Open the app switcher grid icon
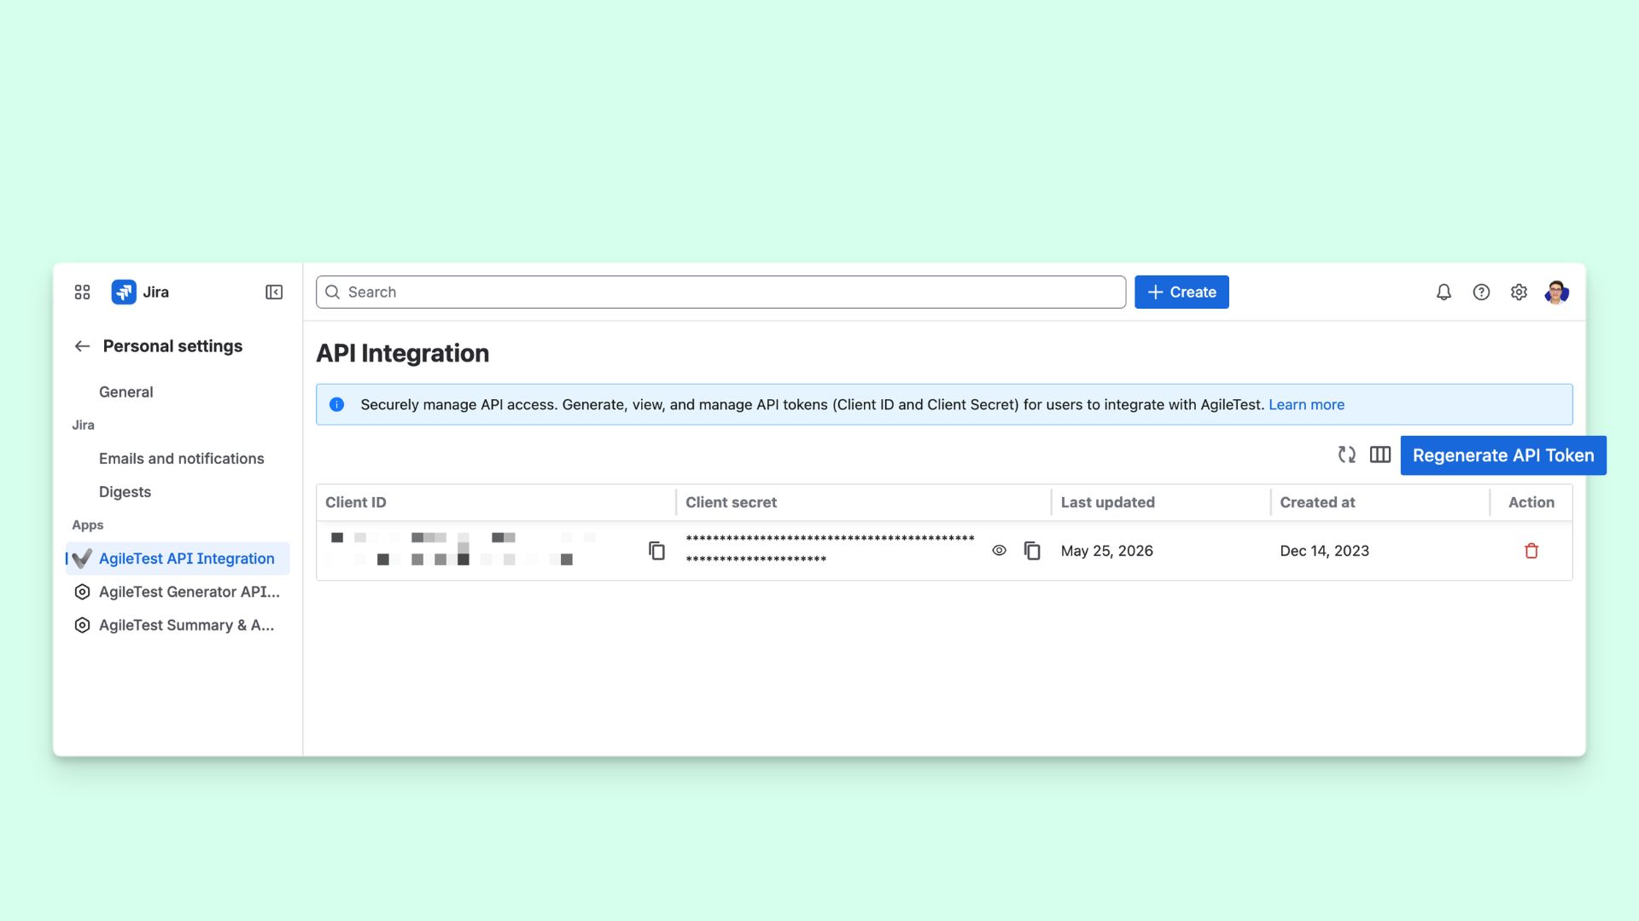The image size is (1639, 921). pos(82,293)
